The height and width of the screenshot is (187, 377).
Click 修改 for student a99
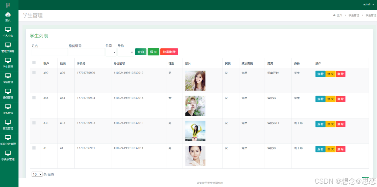click(x=330, y=74)
